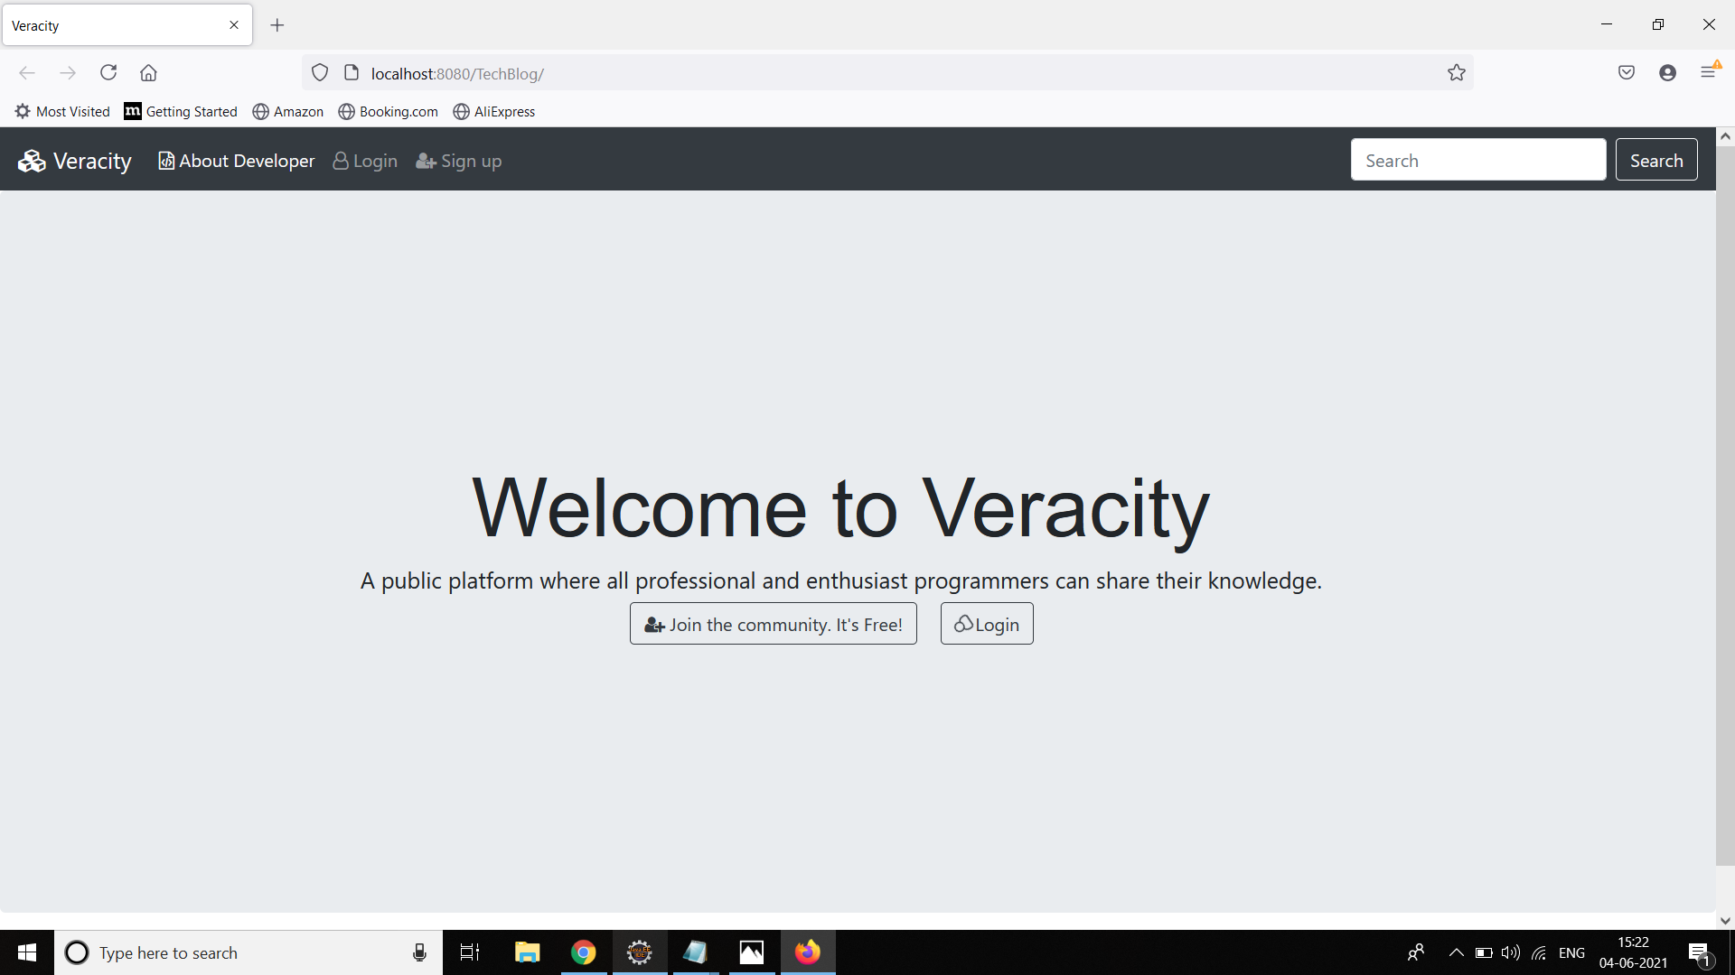Viewport: 1735px width, 975px height.
Task: Close the Veracity tab
Action: click(234, 25)
